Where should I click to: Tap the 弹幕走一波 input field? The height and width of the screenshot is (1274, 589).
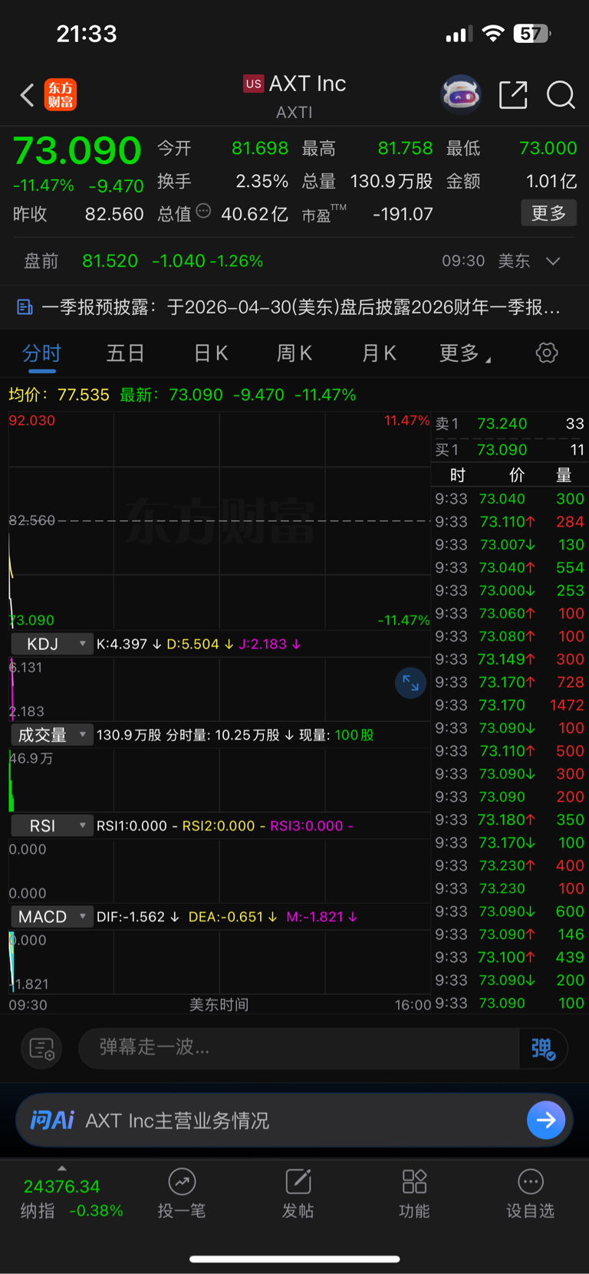pyautogui.click(x=299, y=1048)
